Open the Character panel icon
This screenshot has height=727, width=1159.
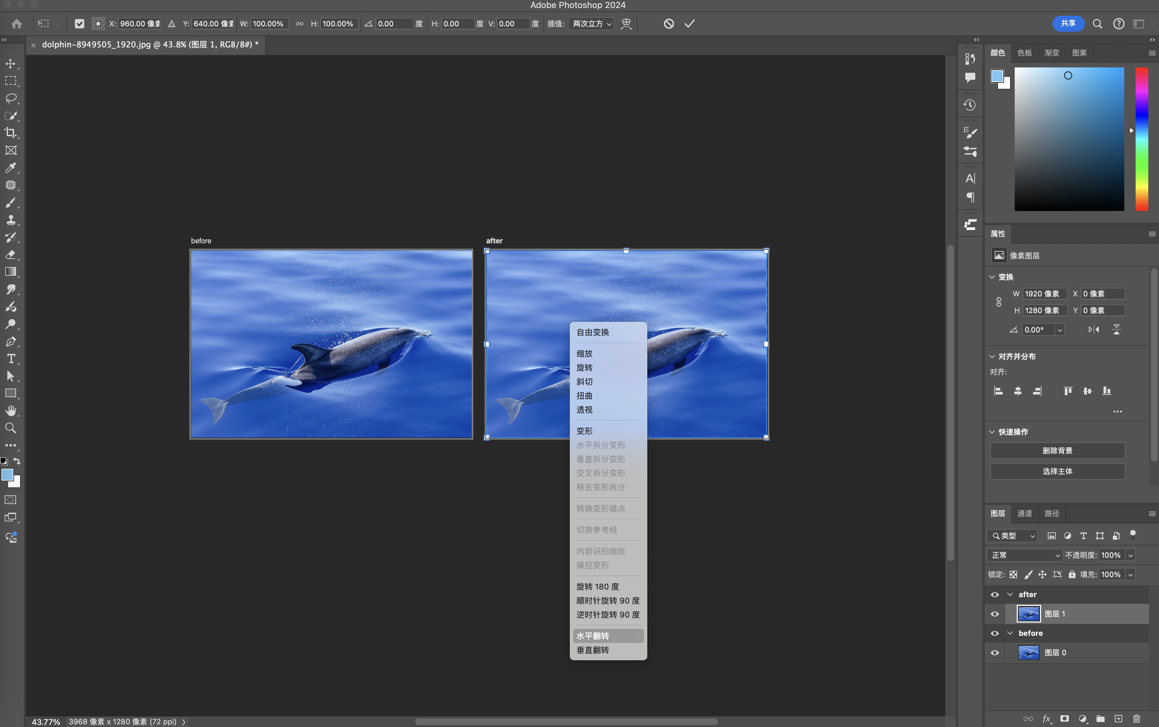pos(970,178)
